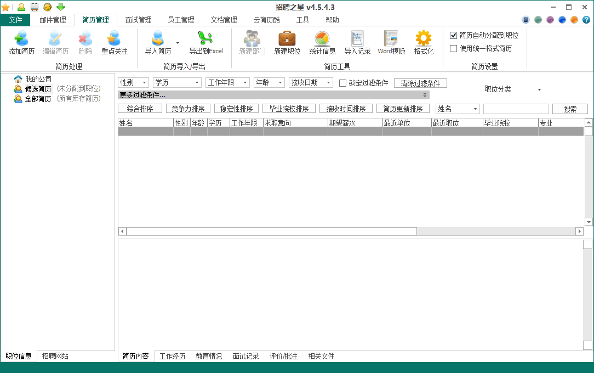Toggle the 锁定过滤条件 checkbox
594x373 pixels.
[x=343, y=83]
